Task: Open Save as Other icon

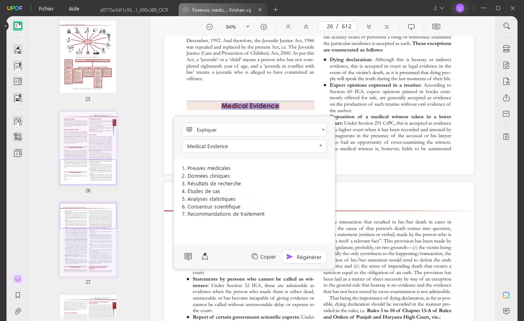Action: point(506,137)
